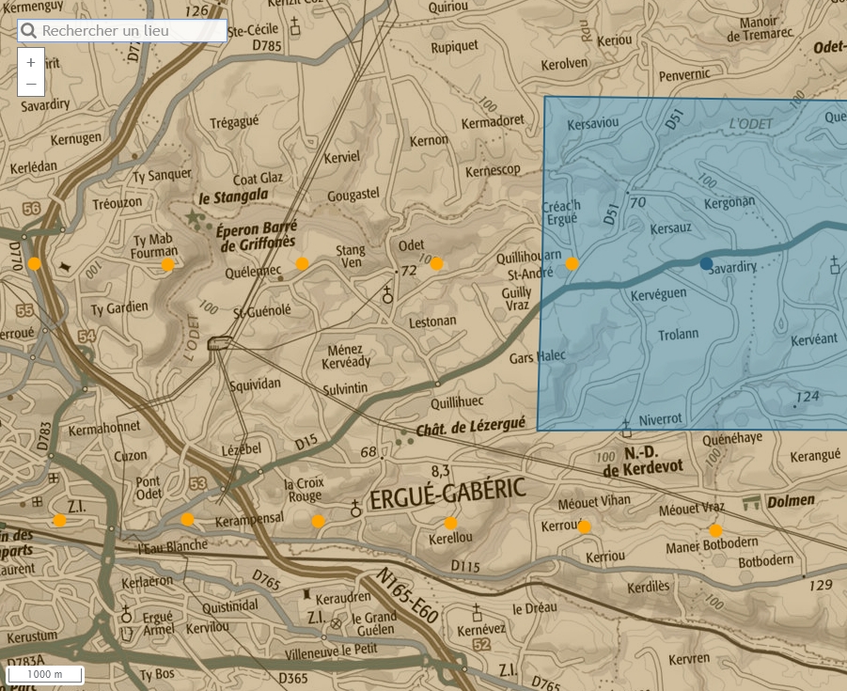Zoom in with the plus button
This screenshot has height=691, width=847.
[31, 62]
